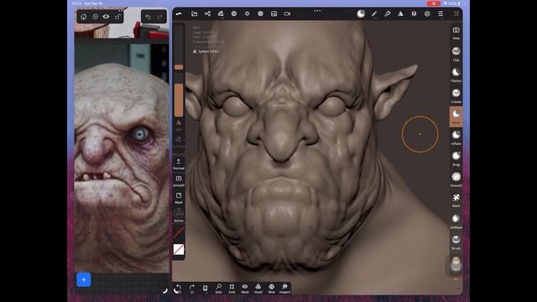Open the three-dot multitasking menu
Screen dimensions: 537x302
[317, 11]
